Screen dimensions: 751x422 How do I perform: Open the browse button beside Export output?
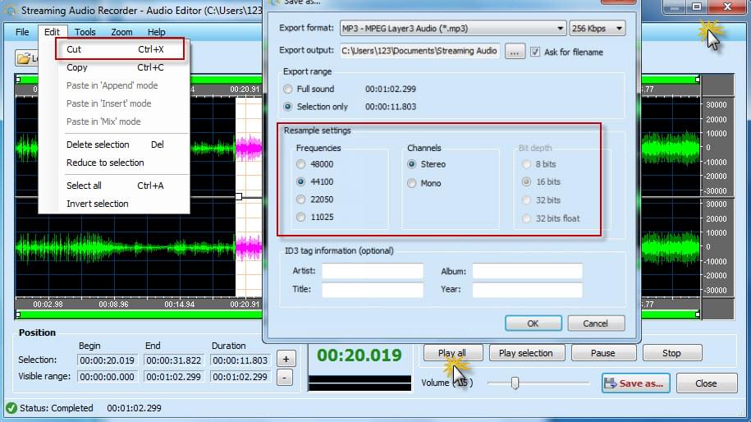pyautogui.click(x=515, y=51)
